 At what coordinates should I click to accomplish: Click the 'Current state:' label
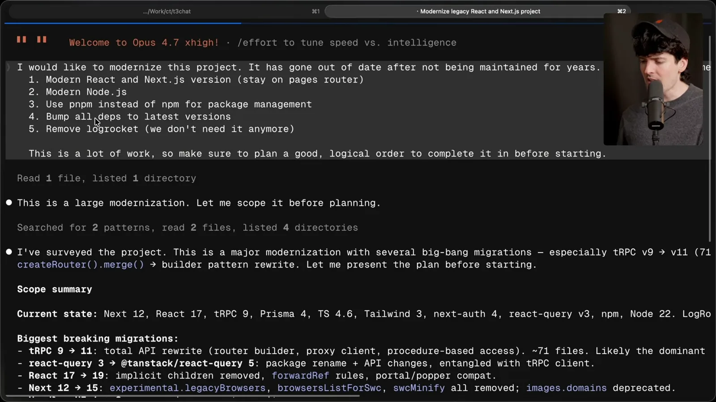click(57, 314)
